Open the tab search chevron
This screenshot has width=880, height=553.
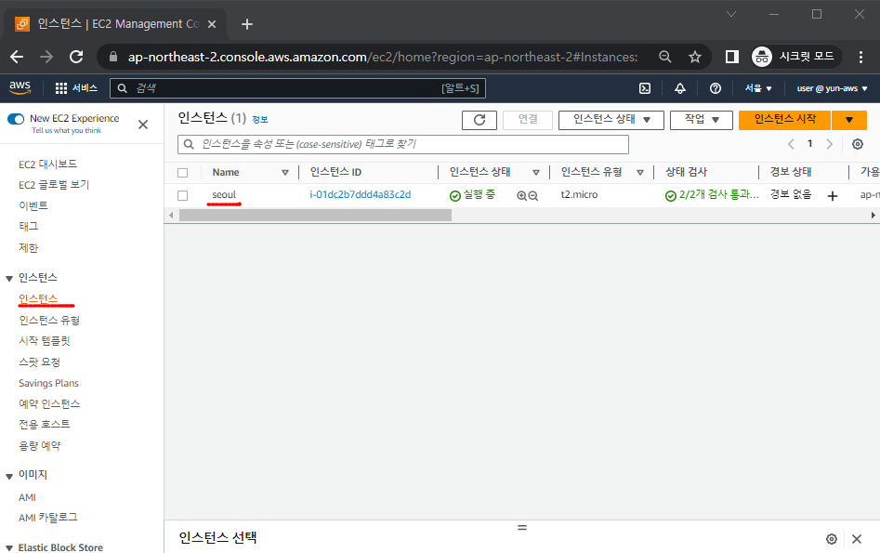coord(730,14)
